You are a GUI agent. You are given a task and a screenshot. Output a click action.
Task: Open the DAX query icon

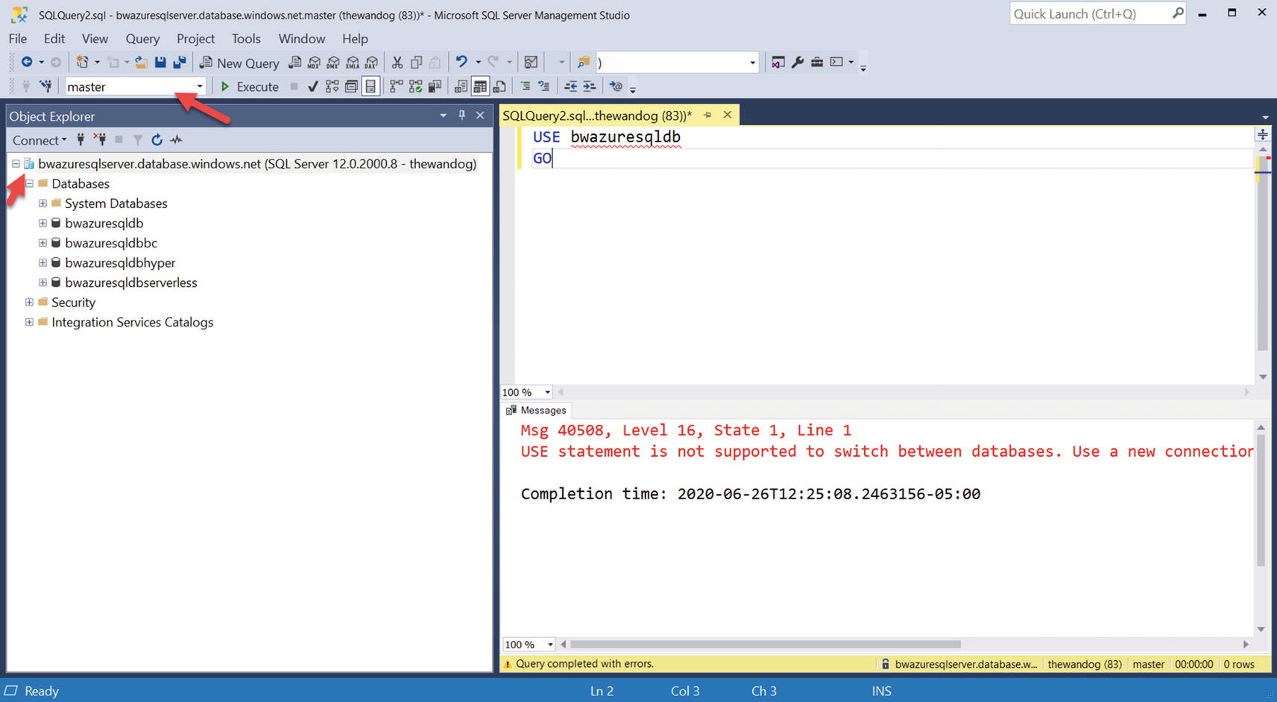tap(371, 63)
